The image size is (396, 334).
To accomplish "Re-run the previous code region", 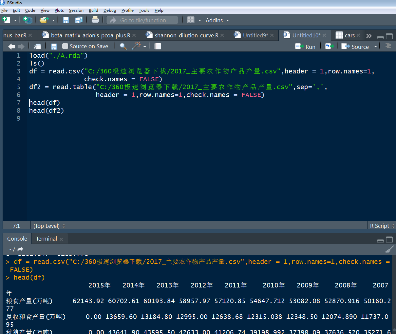I will click(330, 46).
